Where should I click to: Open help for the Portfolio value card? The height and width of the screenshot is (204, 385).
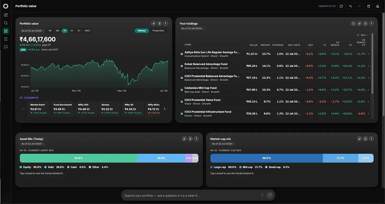tap(166, 24)
